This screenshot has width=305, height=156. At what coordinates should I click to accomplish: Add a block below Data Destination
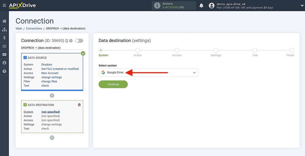click(52, 137)
